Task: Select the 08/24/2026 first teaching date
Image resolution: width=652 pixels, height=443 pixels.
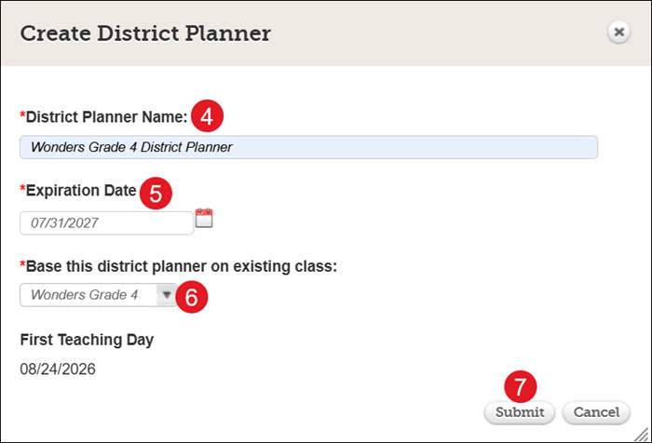Action: (58, 369)
